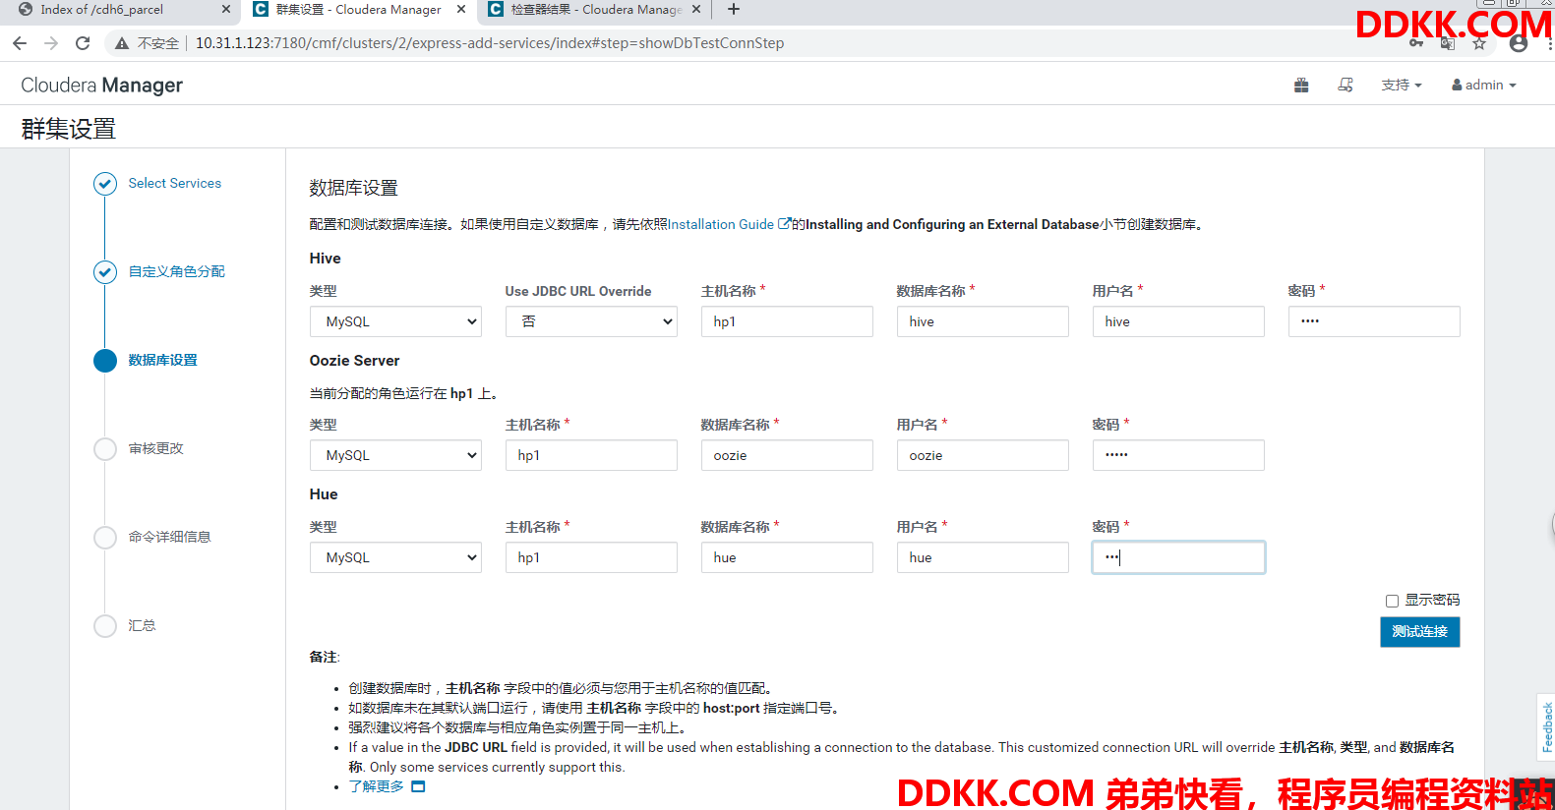Click the popup icon next to 了解更多
This screenshot has width=1555, height=810.
[418, 786]
